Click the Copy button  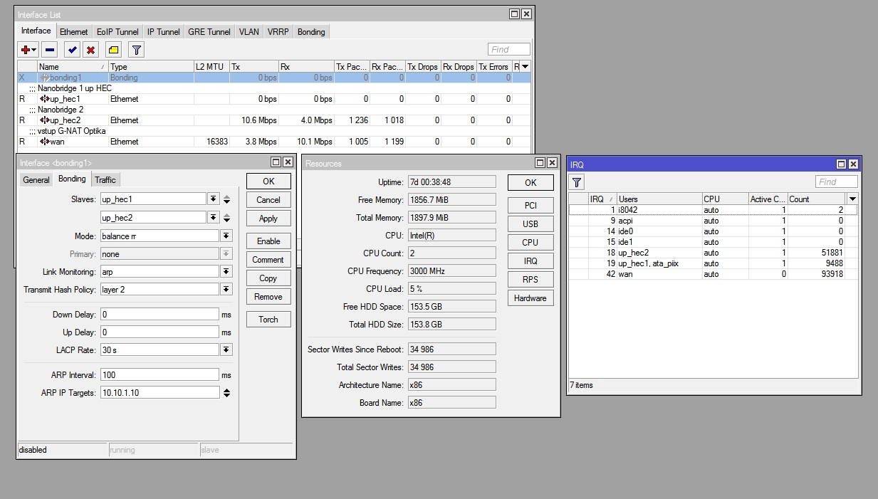point(268,278)
